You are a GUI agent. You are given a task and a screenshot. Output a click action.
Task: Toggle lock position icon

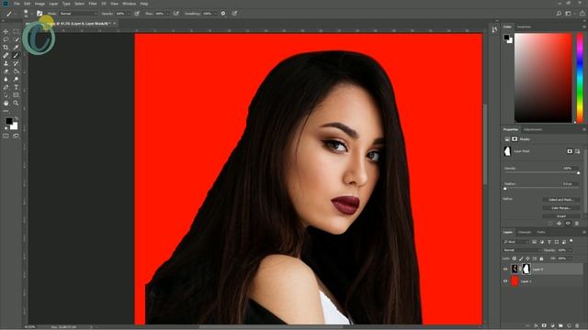(527, 258)
